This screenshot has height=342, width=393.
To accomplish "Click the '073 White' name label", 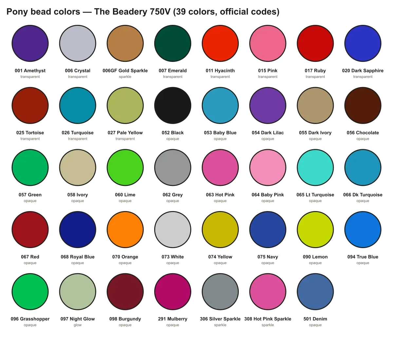I will pos(173,257).
